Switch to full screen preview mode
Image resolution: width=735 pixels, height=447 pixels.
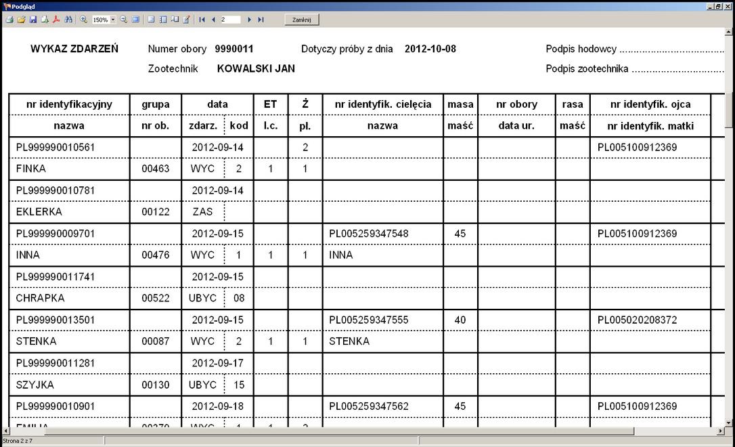(x=135, y=20)
